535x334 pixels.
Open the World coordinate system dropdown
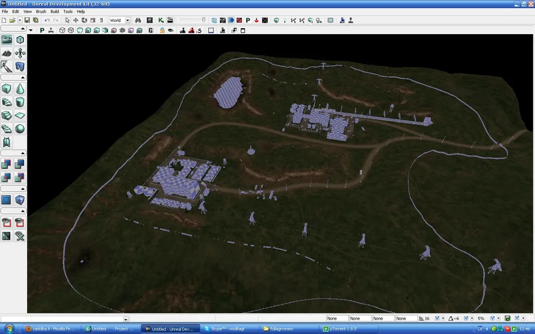pos(119,20)
